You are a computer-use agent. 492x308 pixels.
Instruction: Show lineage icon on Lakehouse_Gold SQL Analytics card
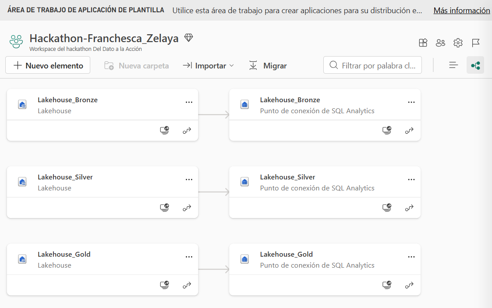409,285
